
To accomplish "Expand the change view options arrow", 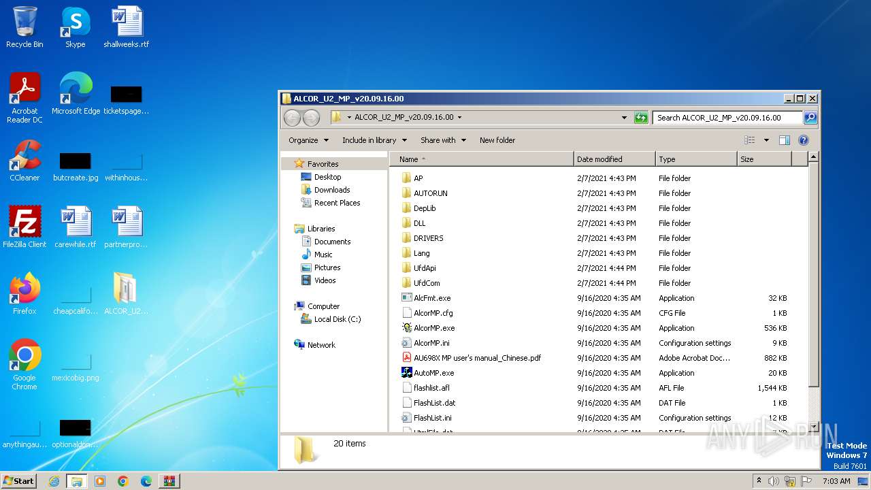I will [766, 140].
